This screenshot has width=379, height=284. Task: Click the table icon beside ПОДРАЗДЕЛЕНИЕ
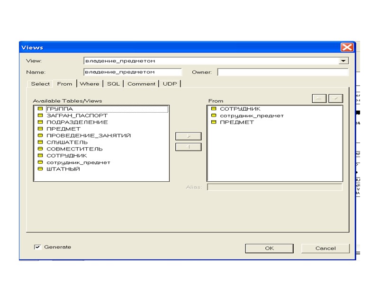pos(40,122)
